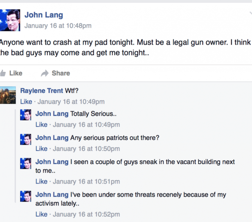This screenshot has width=252, height=222.
Task: Click the avatar beside the "Any serious patriots" reply
Action: pos(25,139)
